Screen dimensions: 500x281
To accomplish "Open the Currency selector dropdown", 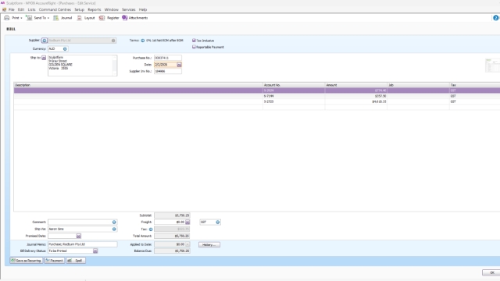I will 65,48.
